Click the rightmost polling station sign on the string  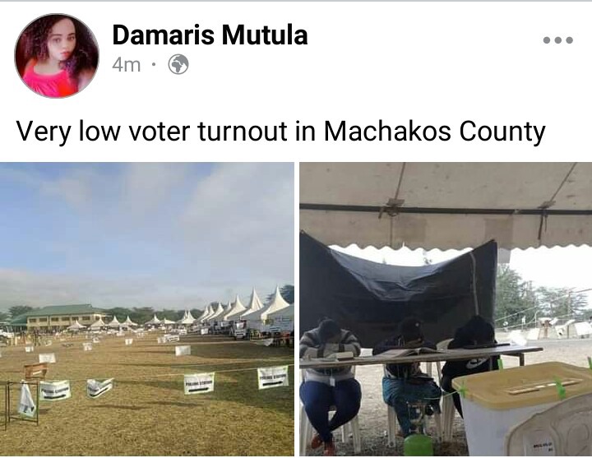(273, 377)
